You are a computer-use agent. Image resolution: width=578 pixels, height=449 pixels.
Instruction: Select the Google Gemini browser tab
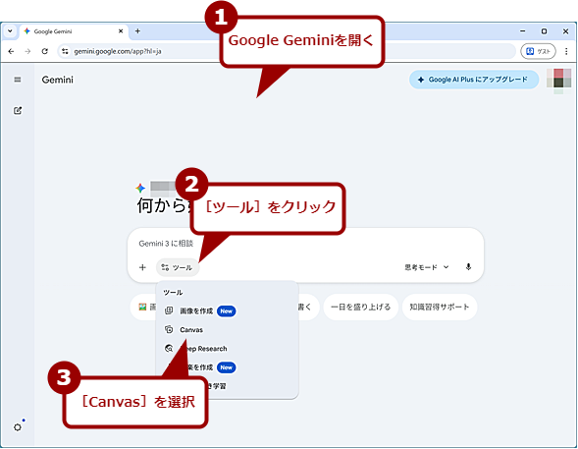point(74,31)
